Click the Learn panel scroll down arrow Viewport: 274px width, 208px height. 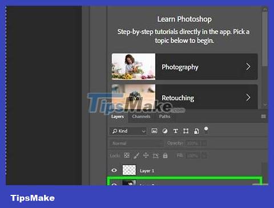point(265,105)
